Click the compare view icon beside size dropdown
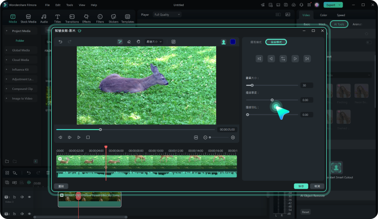The height and width of the screenshot is (219, 378). [173, 42]
